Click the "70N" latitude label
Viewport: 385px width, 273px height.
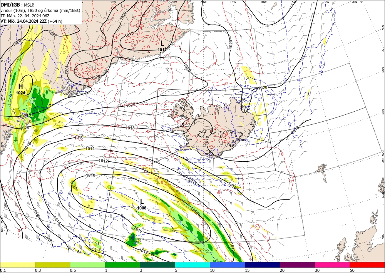tap(354, 2)
